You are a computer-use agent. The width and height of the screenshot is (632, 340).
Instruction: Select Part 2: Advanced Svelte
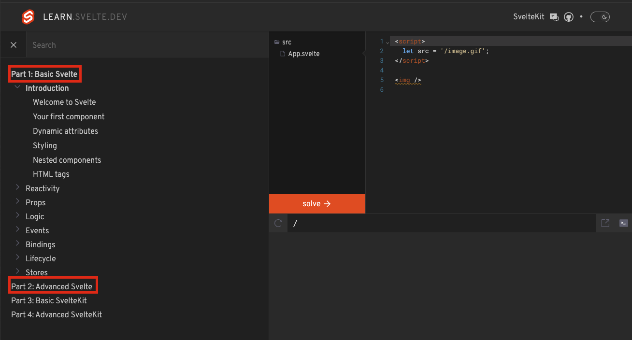point(52,286)
